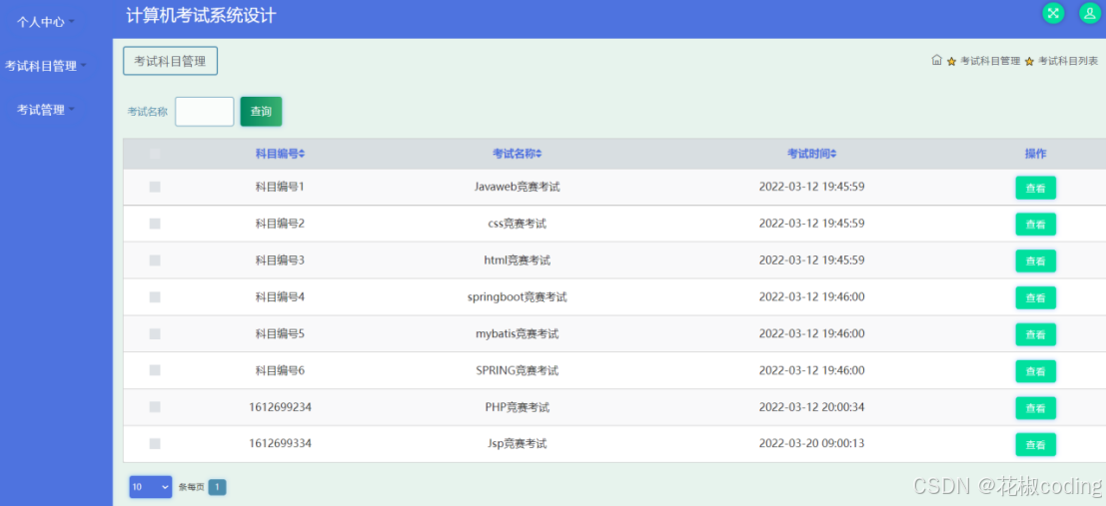
Task: Select the PHP竞赛考试 name cell
Action: point(517,406)
